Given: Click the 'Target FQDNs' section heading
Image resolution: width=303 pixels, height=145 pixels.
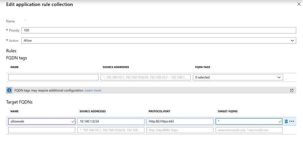Looking at the screenshot, I should pyautogui.click(x=19, y=102).
